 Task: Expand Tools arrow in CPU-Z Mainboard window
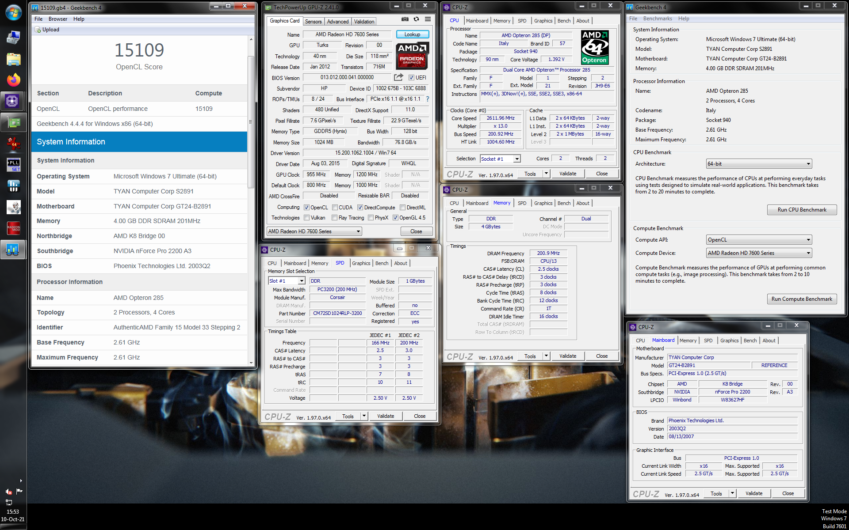pos(732,493)
